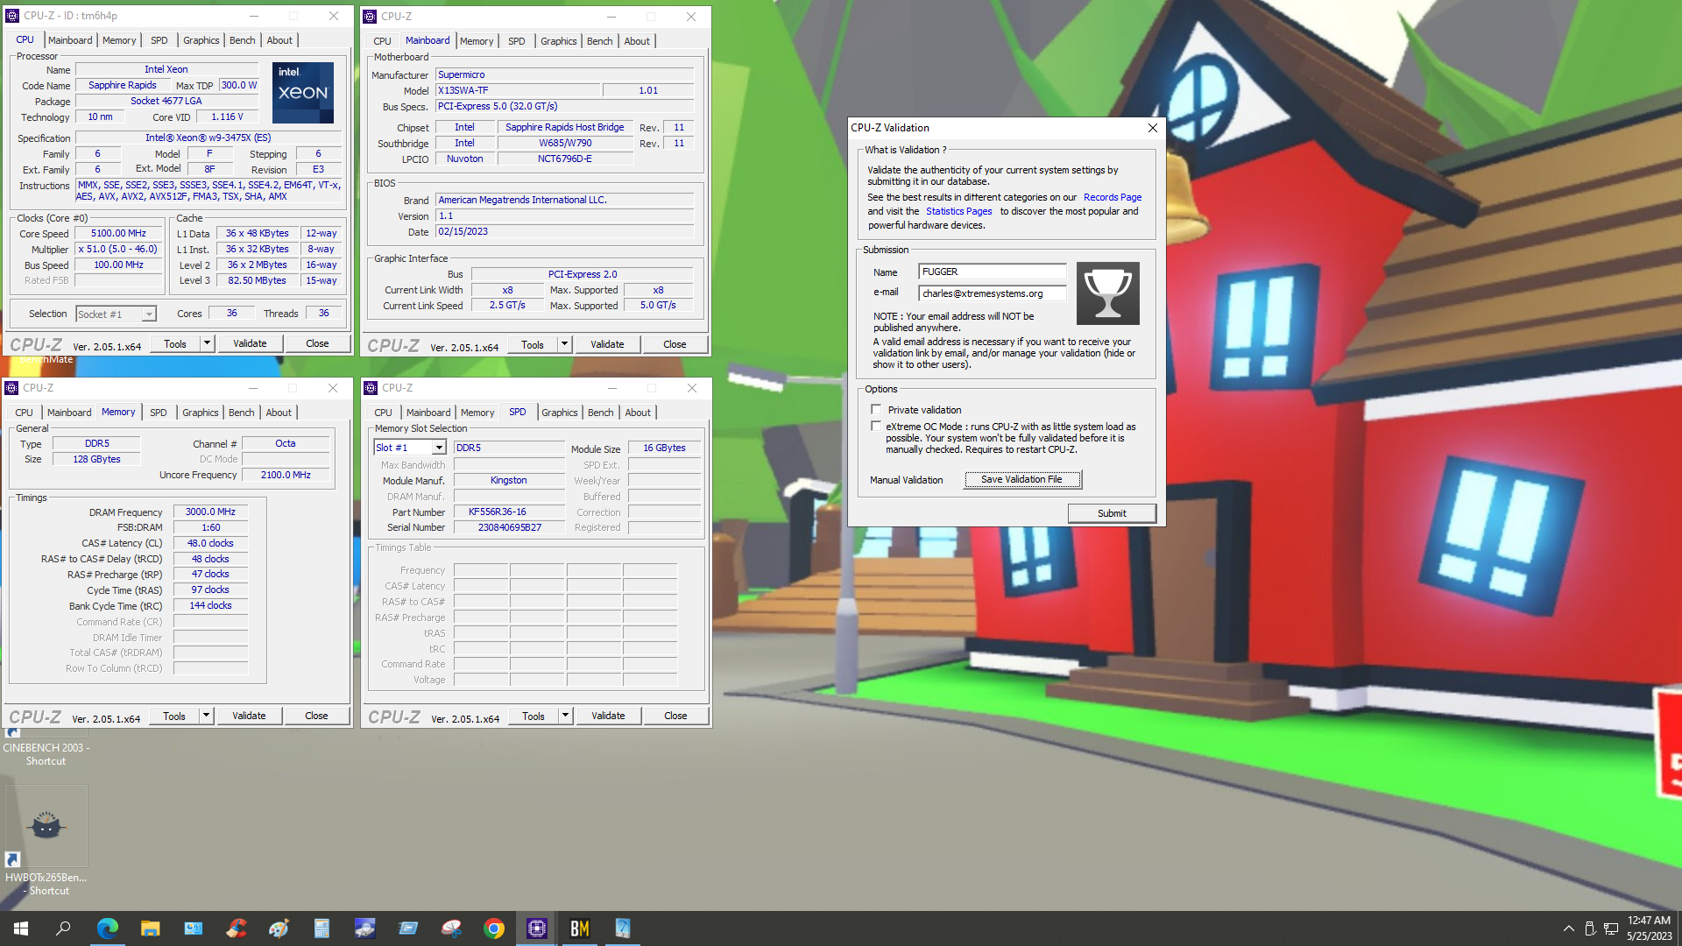Open Run dialog icon in taskbar
The height and width of the screenshot is (946, 1682).
408,928
